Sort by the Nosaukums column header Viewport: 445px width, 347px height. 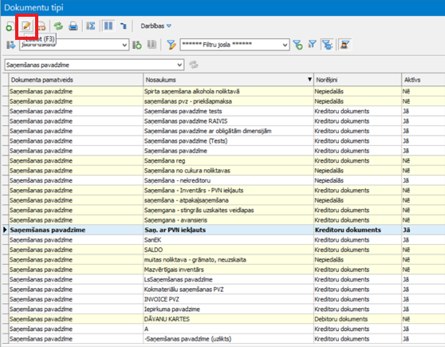point(228,80)
